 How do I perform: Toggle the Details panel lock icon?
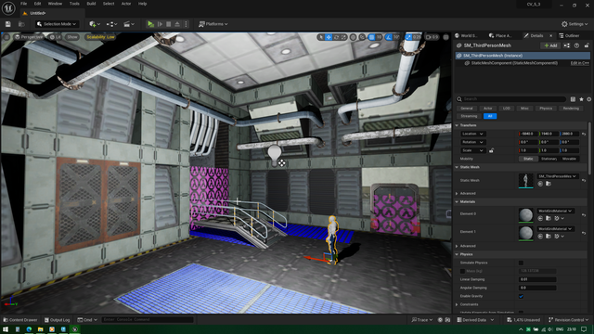(587, 45)
